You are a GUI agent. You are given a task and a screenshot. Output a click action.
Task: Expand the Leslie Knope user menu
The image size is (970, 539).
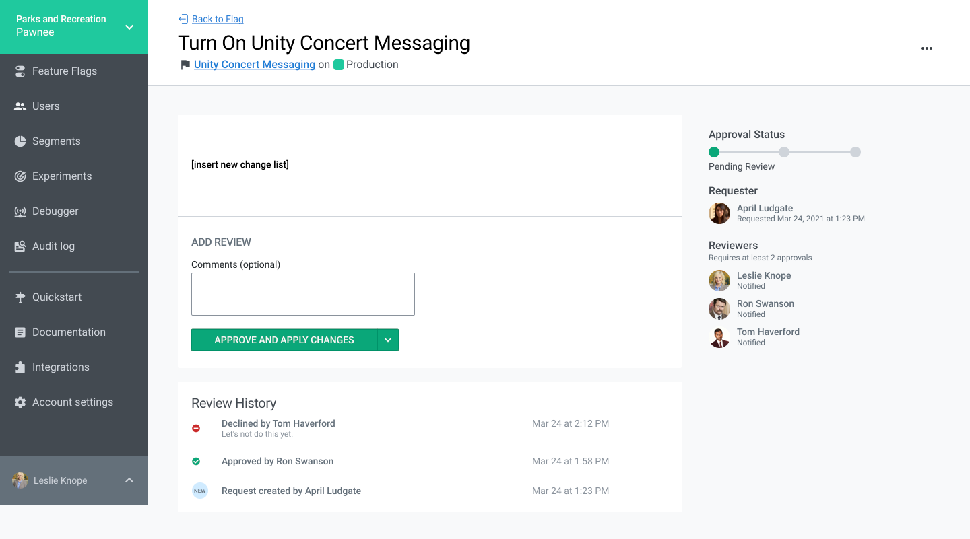(x=74, y=480)
